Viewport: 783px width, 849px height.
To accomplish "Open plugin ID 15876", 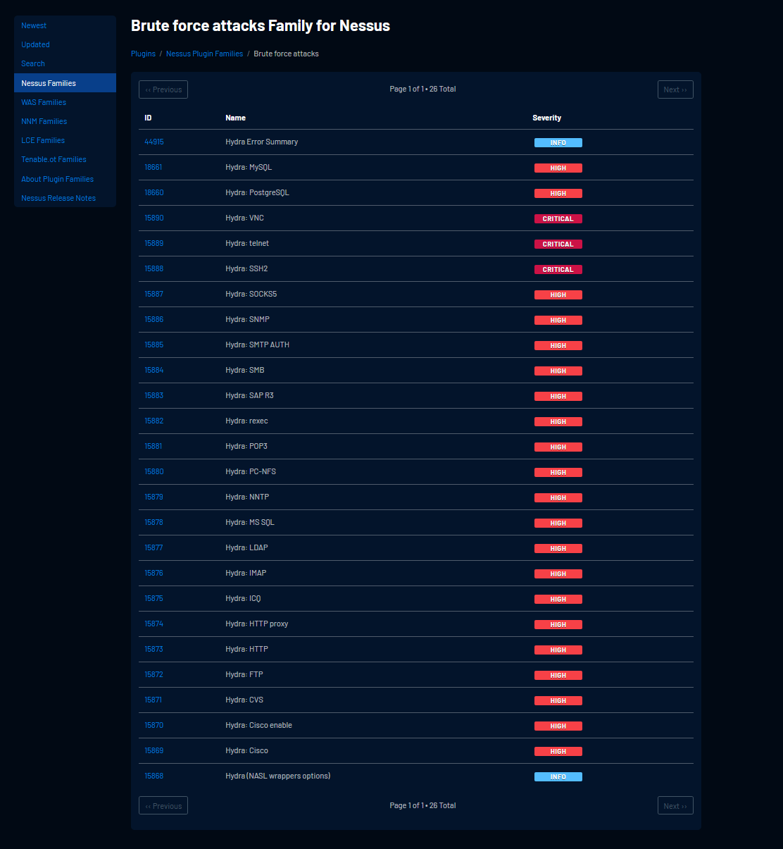I will click(x=154, y=573).
